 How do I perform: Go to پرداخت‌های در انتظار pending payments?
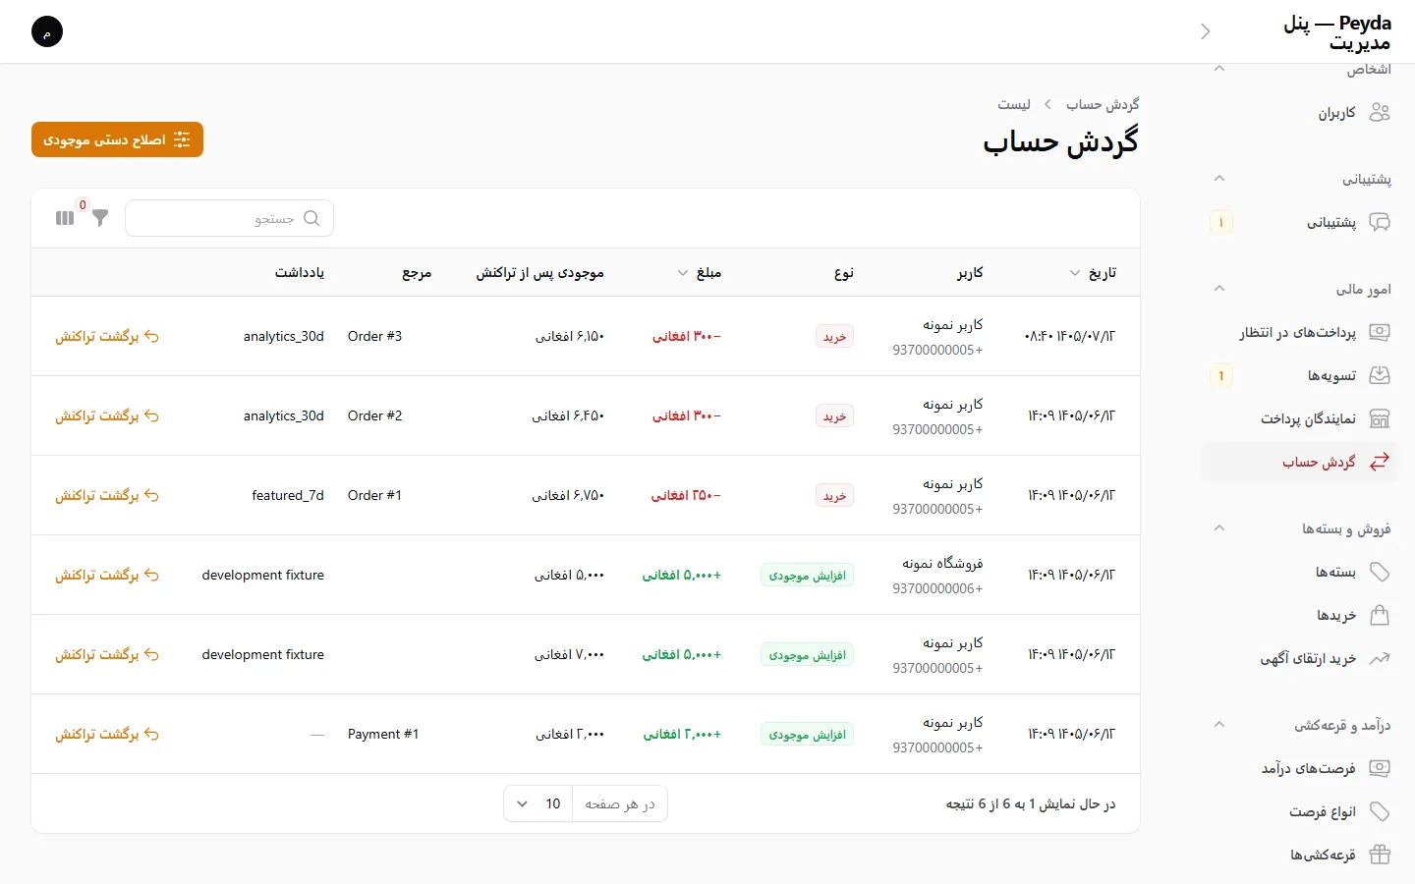1300,333
